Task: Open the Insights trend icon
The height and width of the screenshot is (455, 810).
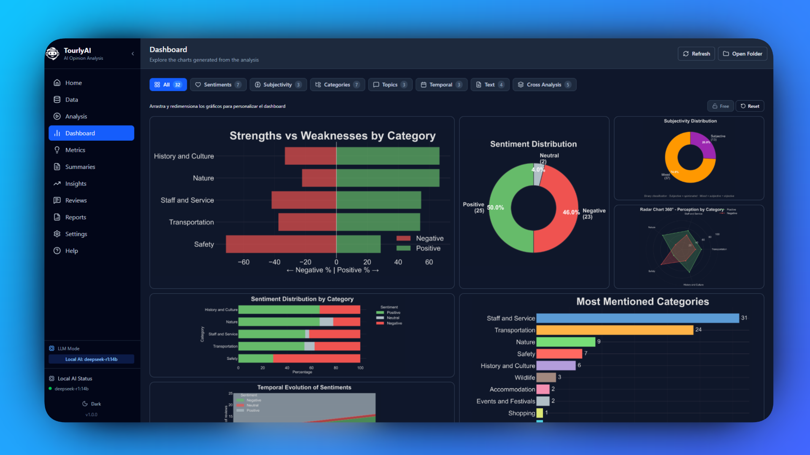Action: coord(57,184)
